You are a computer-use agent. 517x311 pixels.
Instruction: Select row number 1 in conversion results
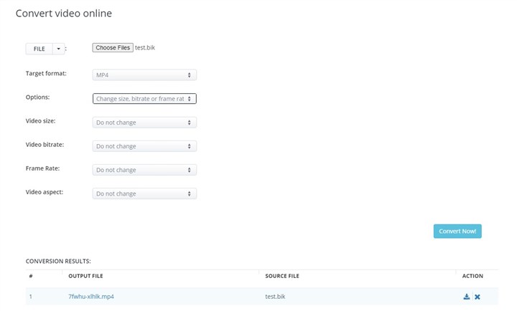pos(31,297)
